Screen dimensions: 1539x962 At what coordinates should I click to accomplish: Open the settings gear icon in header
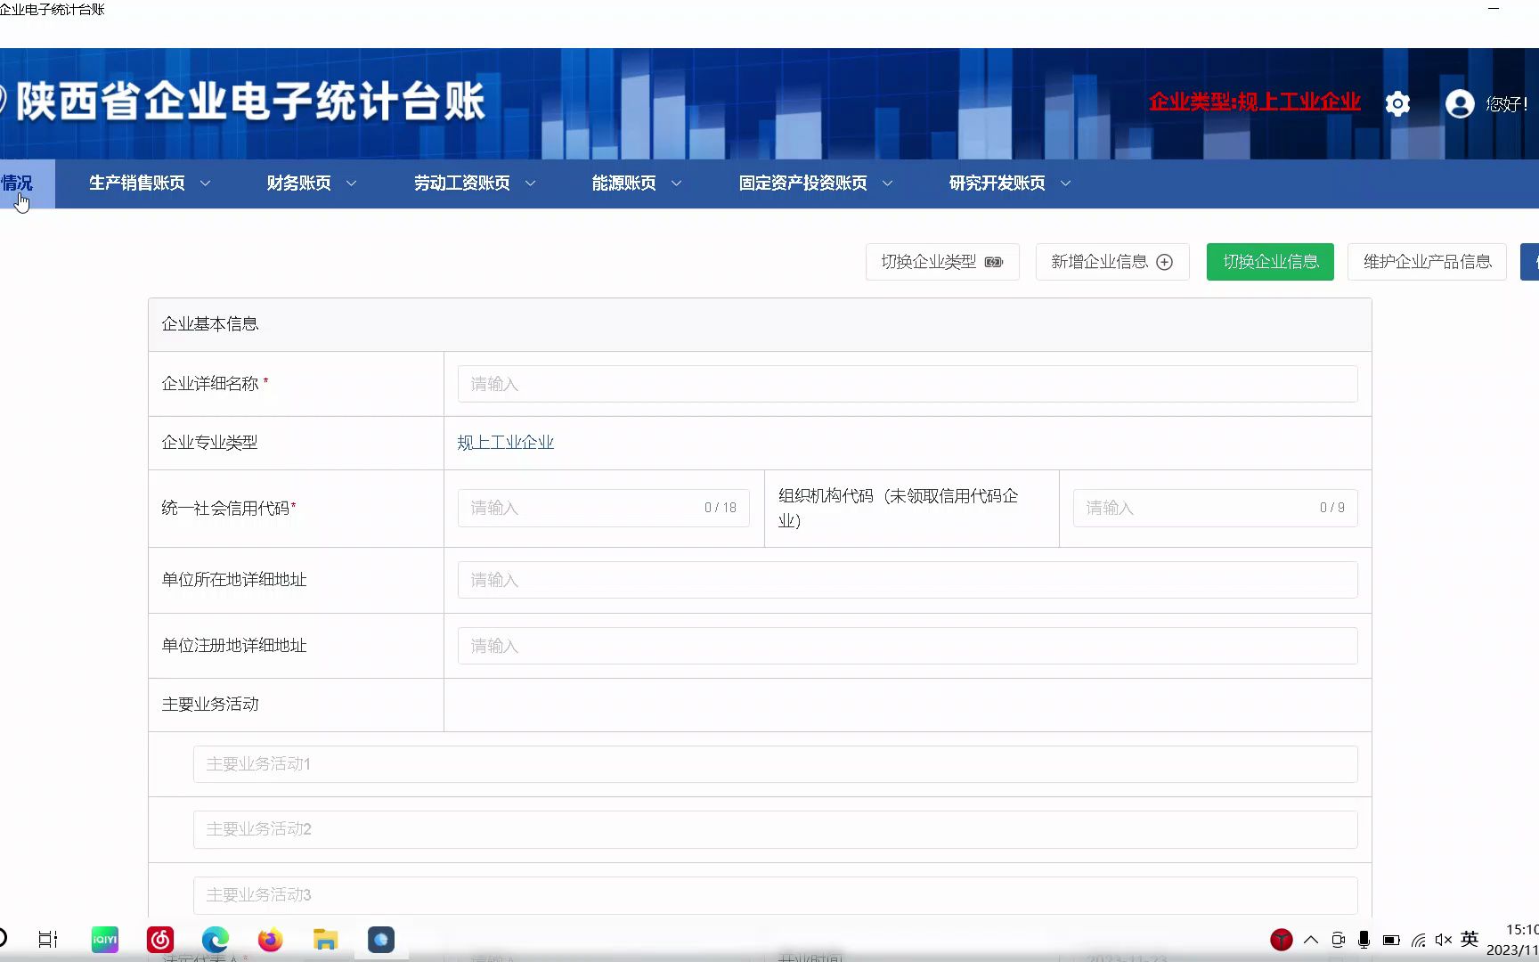tap(1397, 104)
